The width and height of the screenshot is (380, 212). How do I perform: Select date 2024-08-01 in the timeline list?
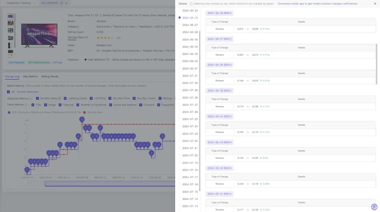point(190,69)
